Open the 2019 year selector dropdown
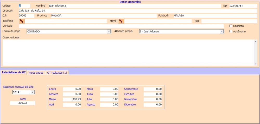Screen dimensions: 260x124 (x=33, y=92)
